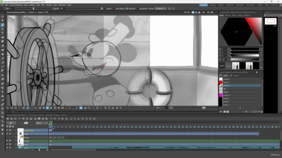Screen dimensions: 282x158
Task: Click the zoom in icon in the viewer bar
Action: [105, 108]
